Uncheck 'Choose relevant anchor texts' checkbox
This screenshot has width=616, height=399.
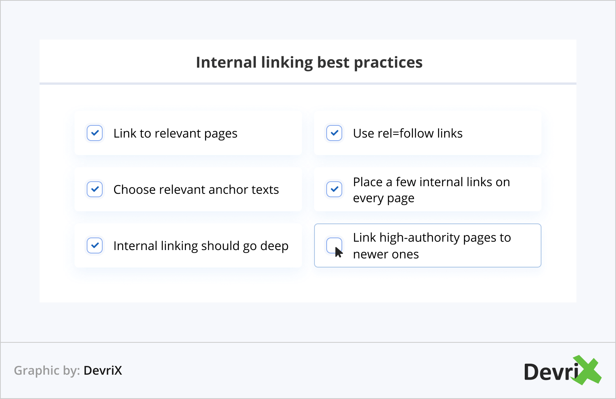click(95, 189)
